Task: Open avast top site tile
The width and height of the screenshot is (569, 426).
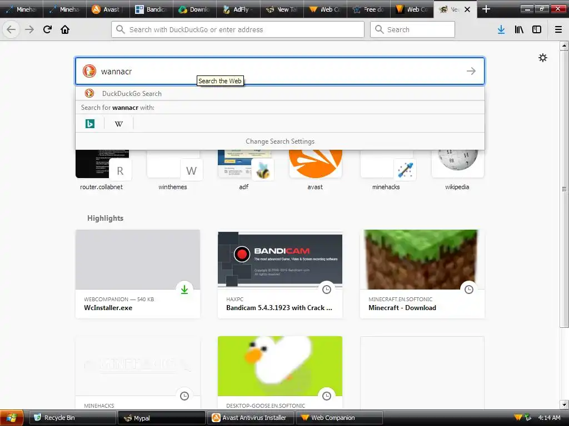Action: 315,170
